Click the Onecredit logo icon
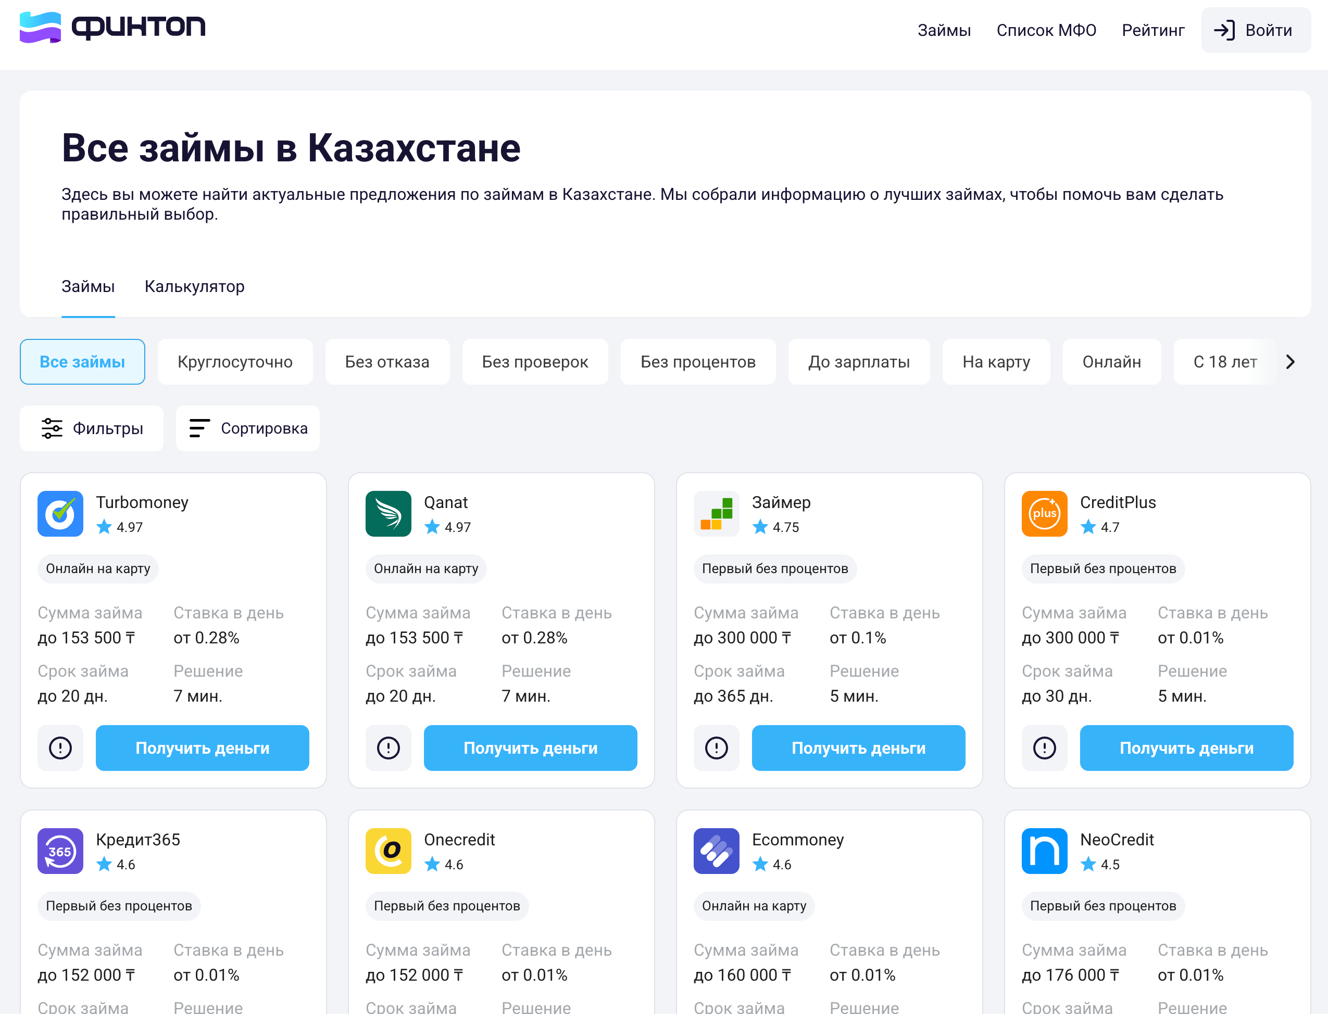1328x1014 pixels. (x=389, y=851)
